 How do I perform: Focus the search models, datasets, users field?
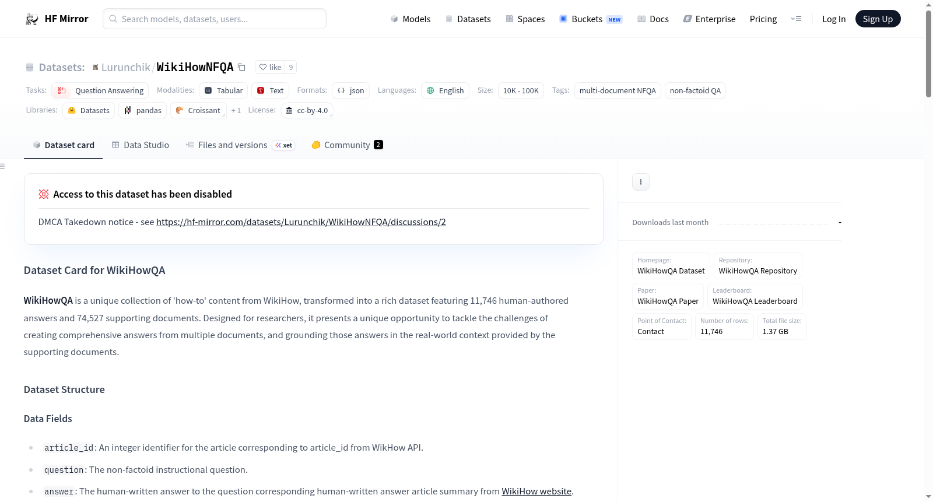click(215, 19)
